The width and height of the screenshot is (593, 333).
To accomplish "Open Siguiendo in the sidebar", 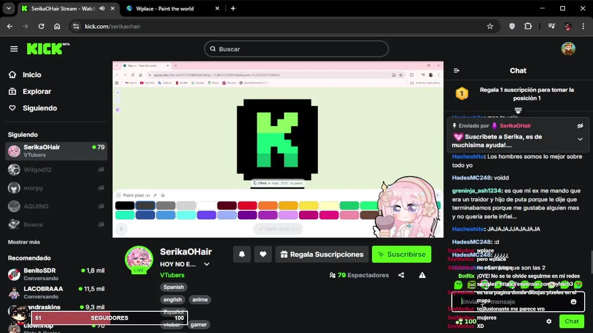I will [x=39, y=108].
